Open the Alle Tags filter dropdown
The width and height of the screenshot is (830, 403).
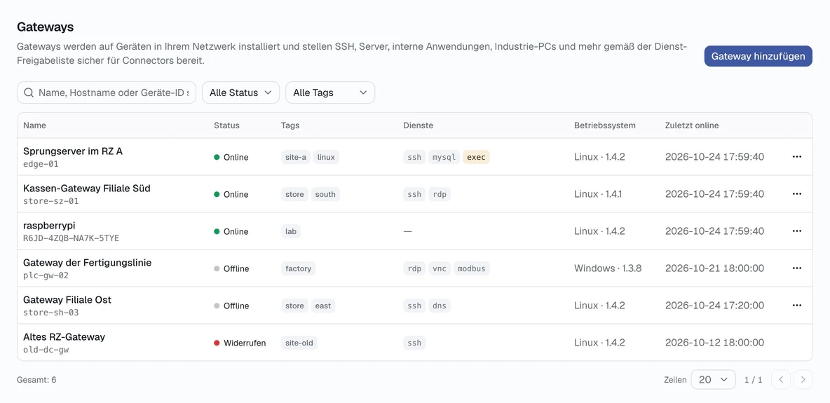click(330, 93)
